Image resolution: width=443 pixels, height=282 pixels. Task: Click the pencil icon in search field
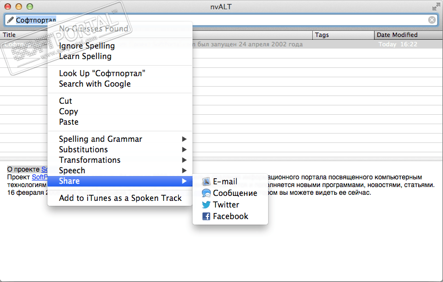pyautogui.click(x=10, y=20)
